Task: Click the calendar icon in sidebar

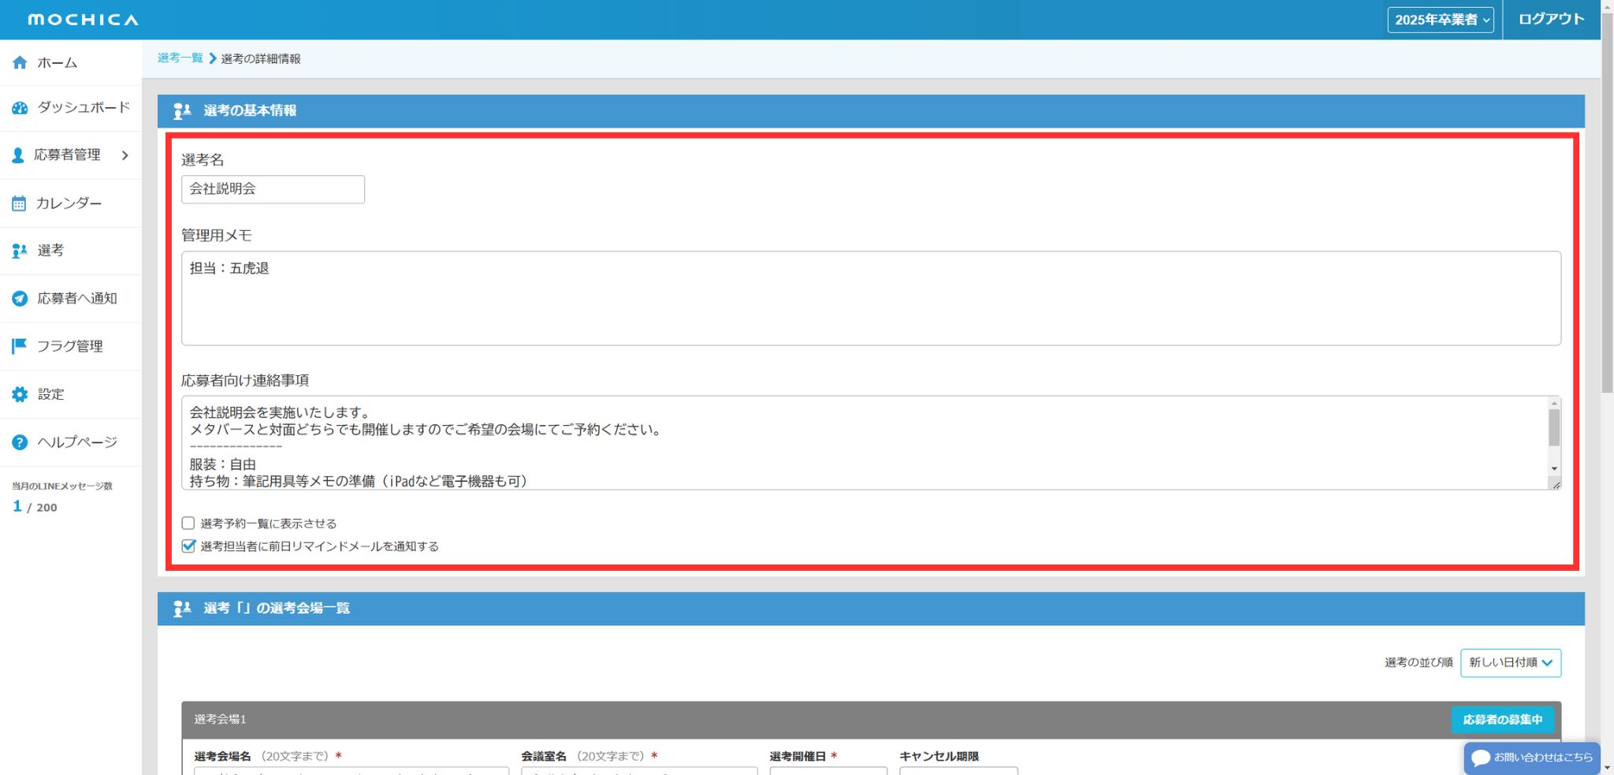Action: point(19,203)
